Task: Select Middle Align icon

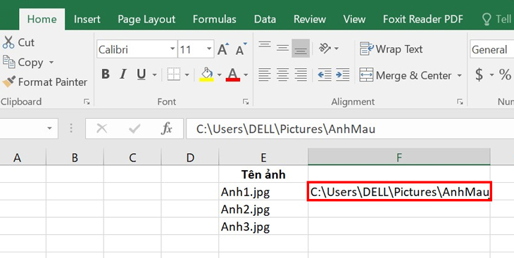Action: click(282, 49)
